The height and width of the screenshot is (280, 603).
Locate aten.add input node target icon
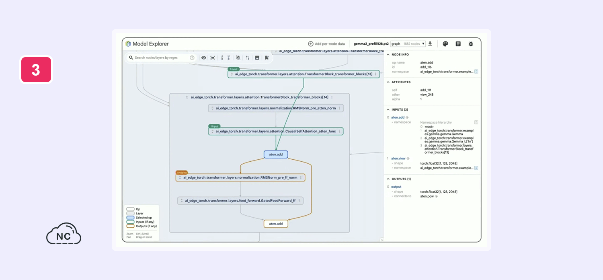[407, 117]
